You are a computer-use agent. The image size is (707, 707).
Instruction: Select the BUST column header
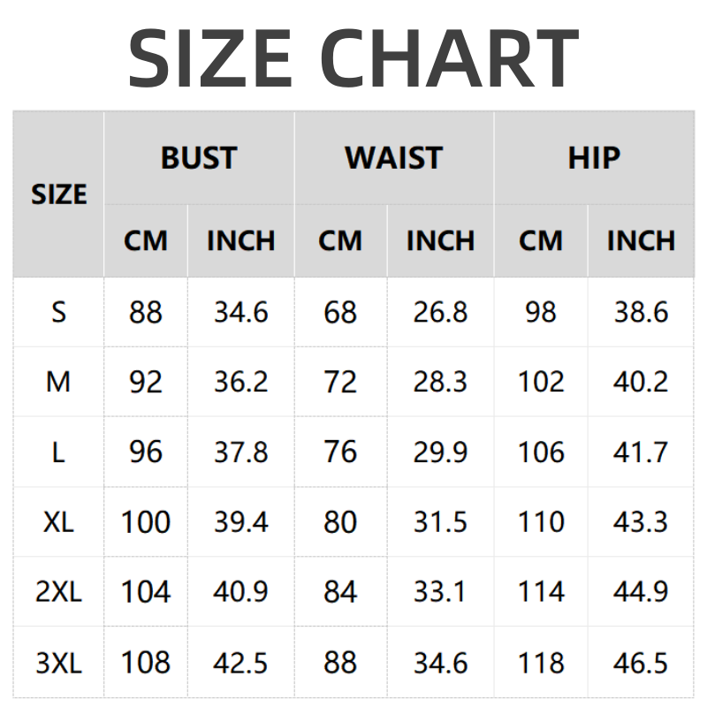point(199,158)
